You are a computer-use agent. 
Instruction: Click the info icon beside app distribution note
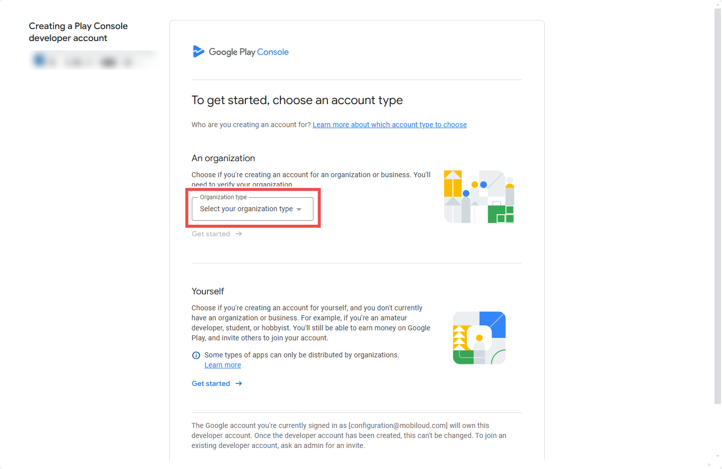tap(196, 355)
